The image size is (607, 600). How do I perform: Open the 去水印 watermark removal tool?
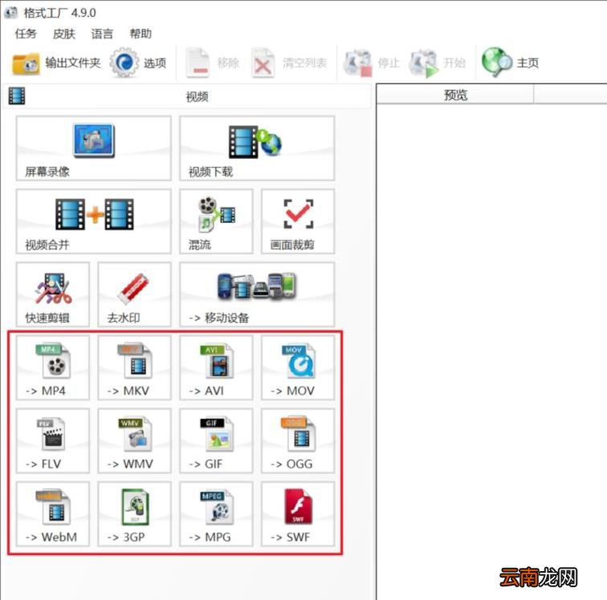[x=134, y=294]
